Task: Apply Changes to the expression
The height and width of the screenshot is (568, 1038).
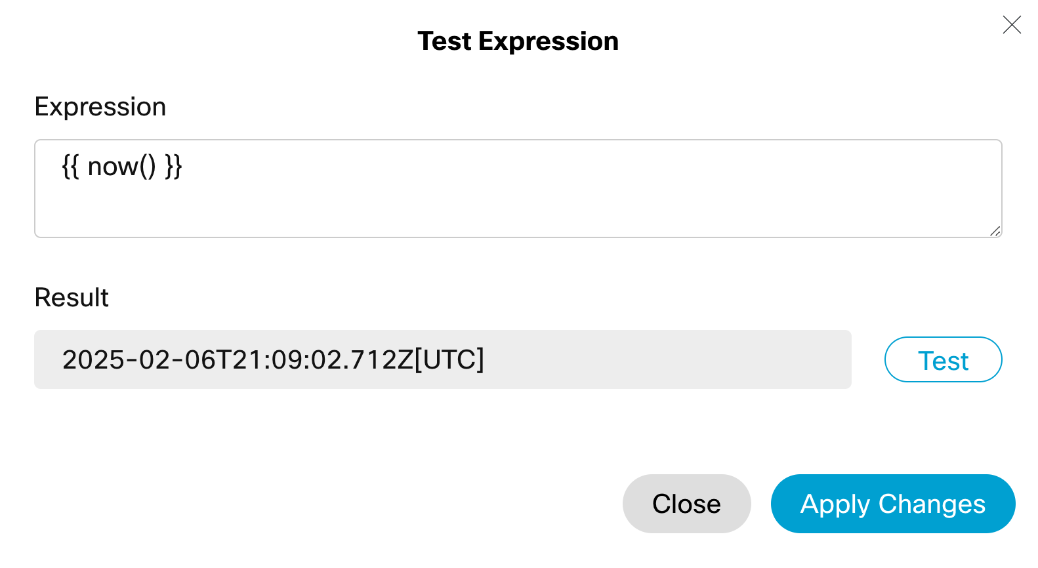Action: 892,504
